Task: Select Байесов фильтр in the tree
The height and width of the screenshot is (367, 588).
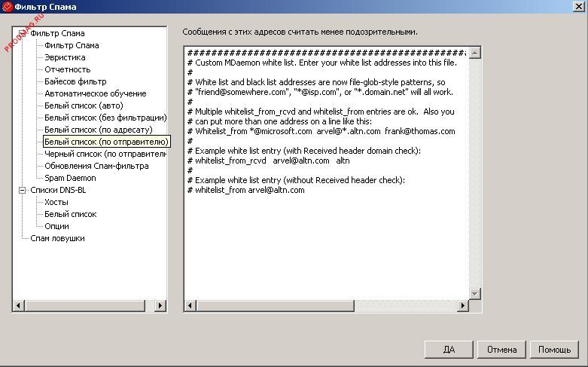Action: point(75,81)
